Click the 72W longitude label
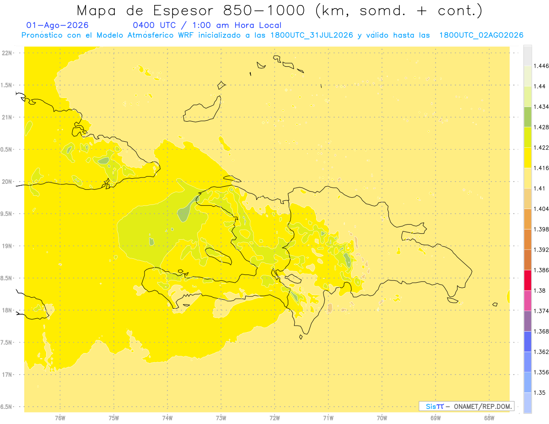This screenshot has width=549, height=424. [274, 418]
